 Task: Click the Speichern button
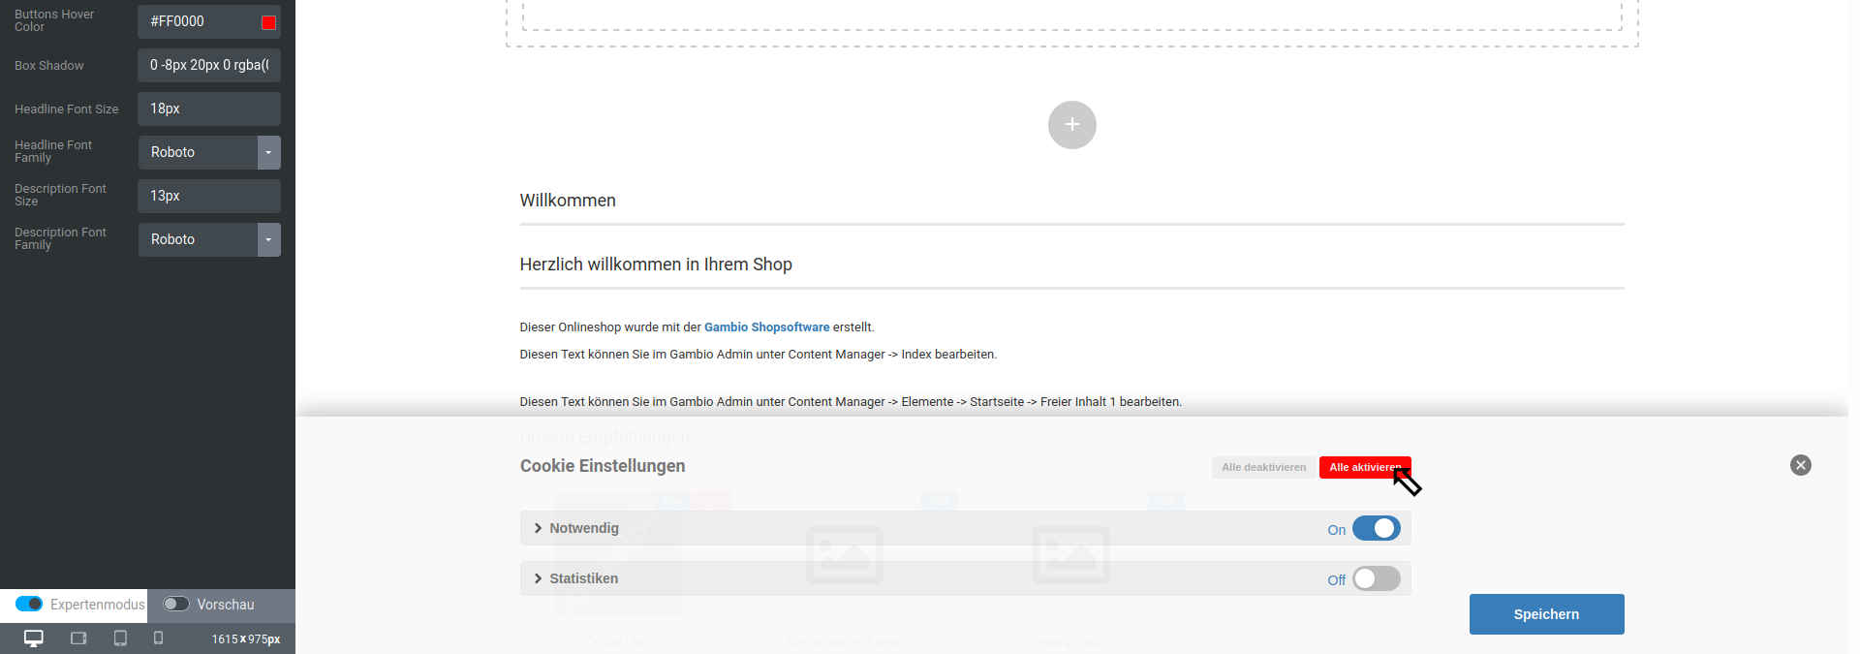pyautogui.click(x=1546, y=614)
